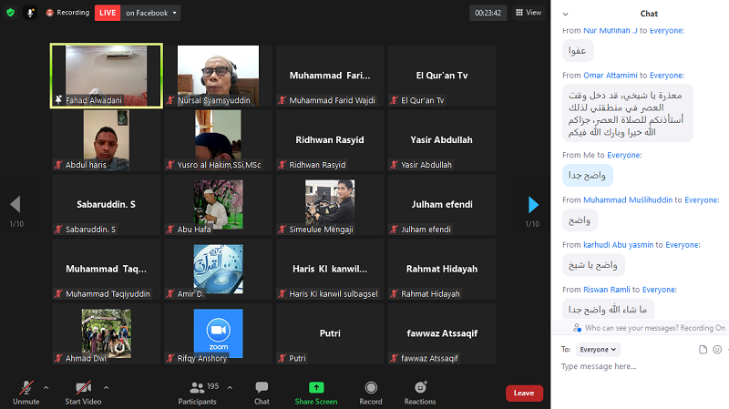Image resolution: width=729 pixels, height=409 pixels.
Task: Click Riswan Ramli sender name in chat
Action: [607, 290]
